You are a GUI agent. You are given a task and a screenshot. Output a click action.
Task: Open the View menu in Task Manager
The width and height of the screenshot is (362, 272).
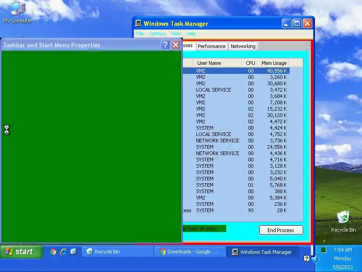(176, 34)
